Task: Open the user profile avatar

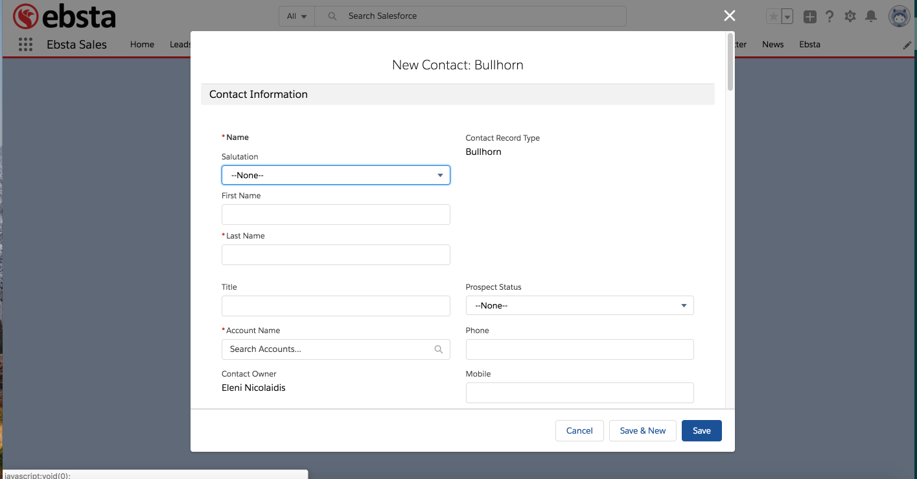Action: tap(899, 17)
